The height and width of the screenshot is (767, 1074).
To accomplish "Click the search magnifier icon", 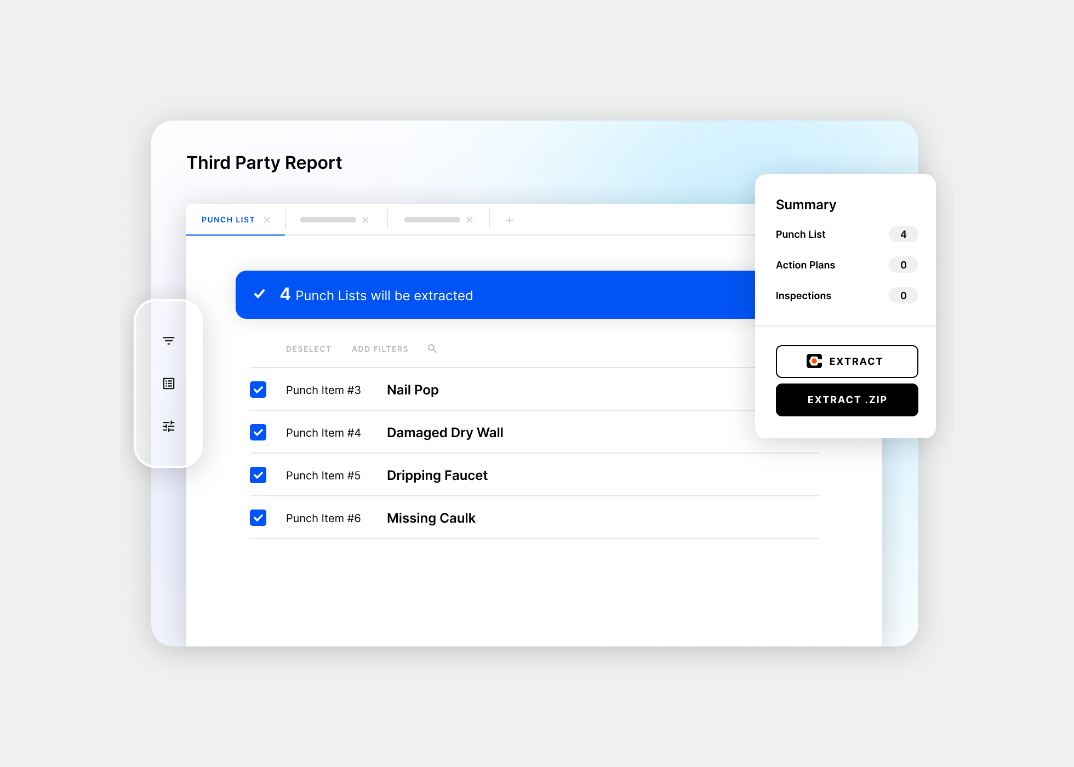I will coord(432,348).
